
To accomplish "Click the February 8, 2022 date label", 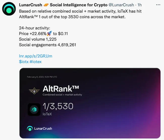I will click(x=42, y=77).
